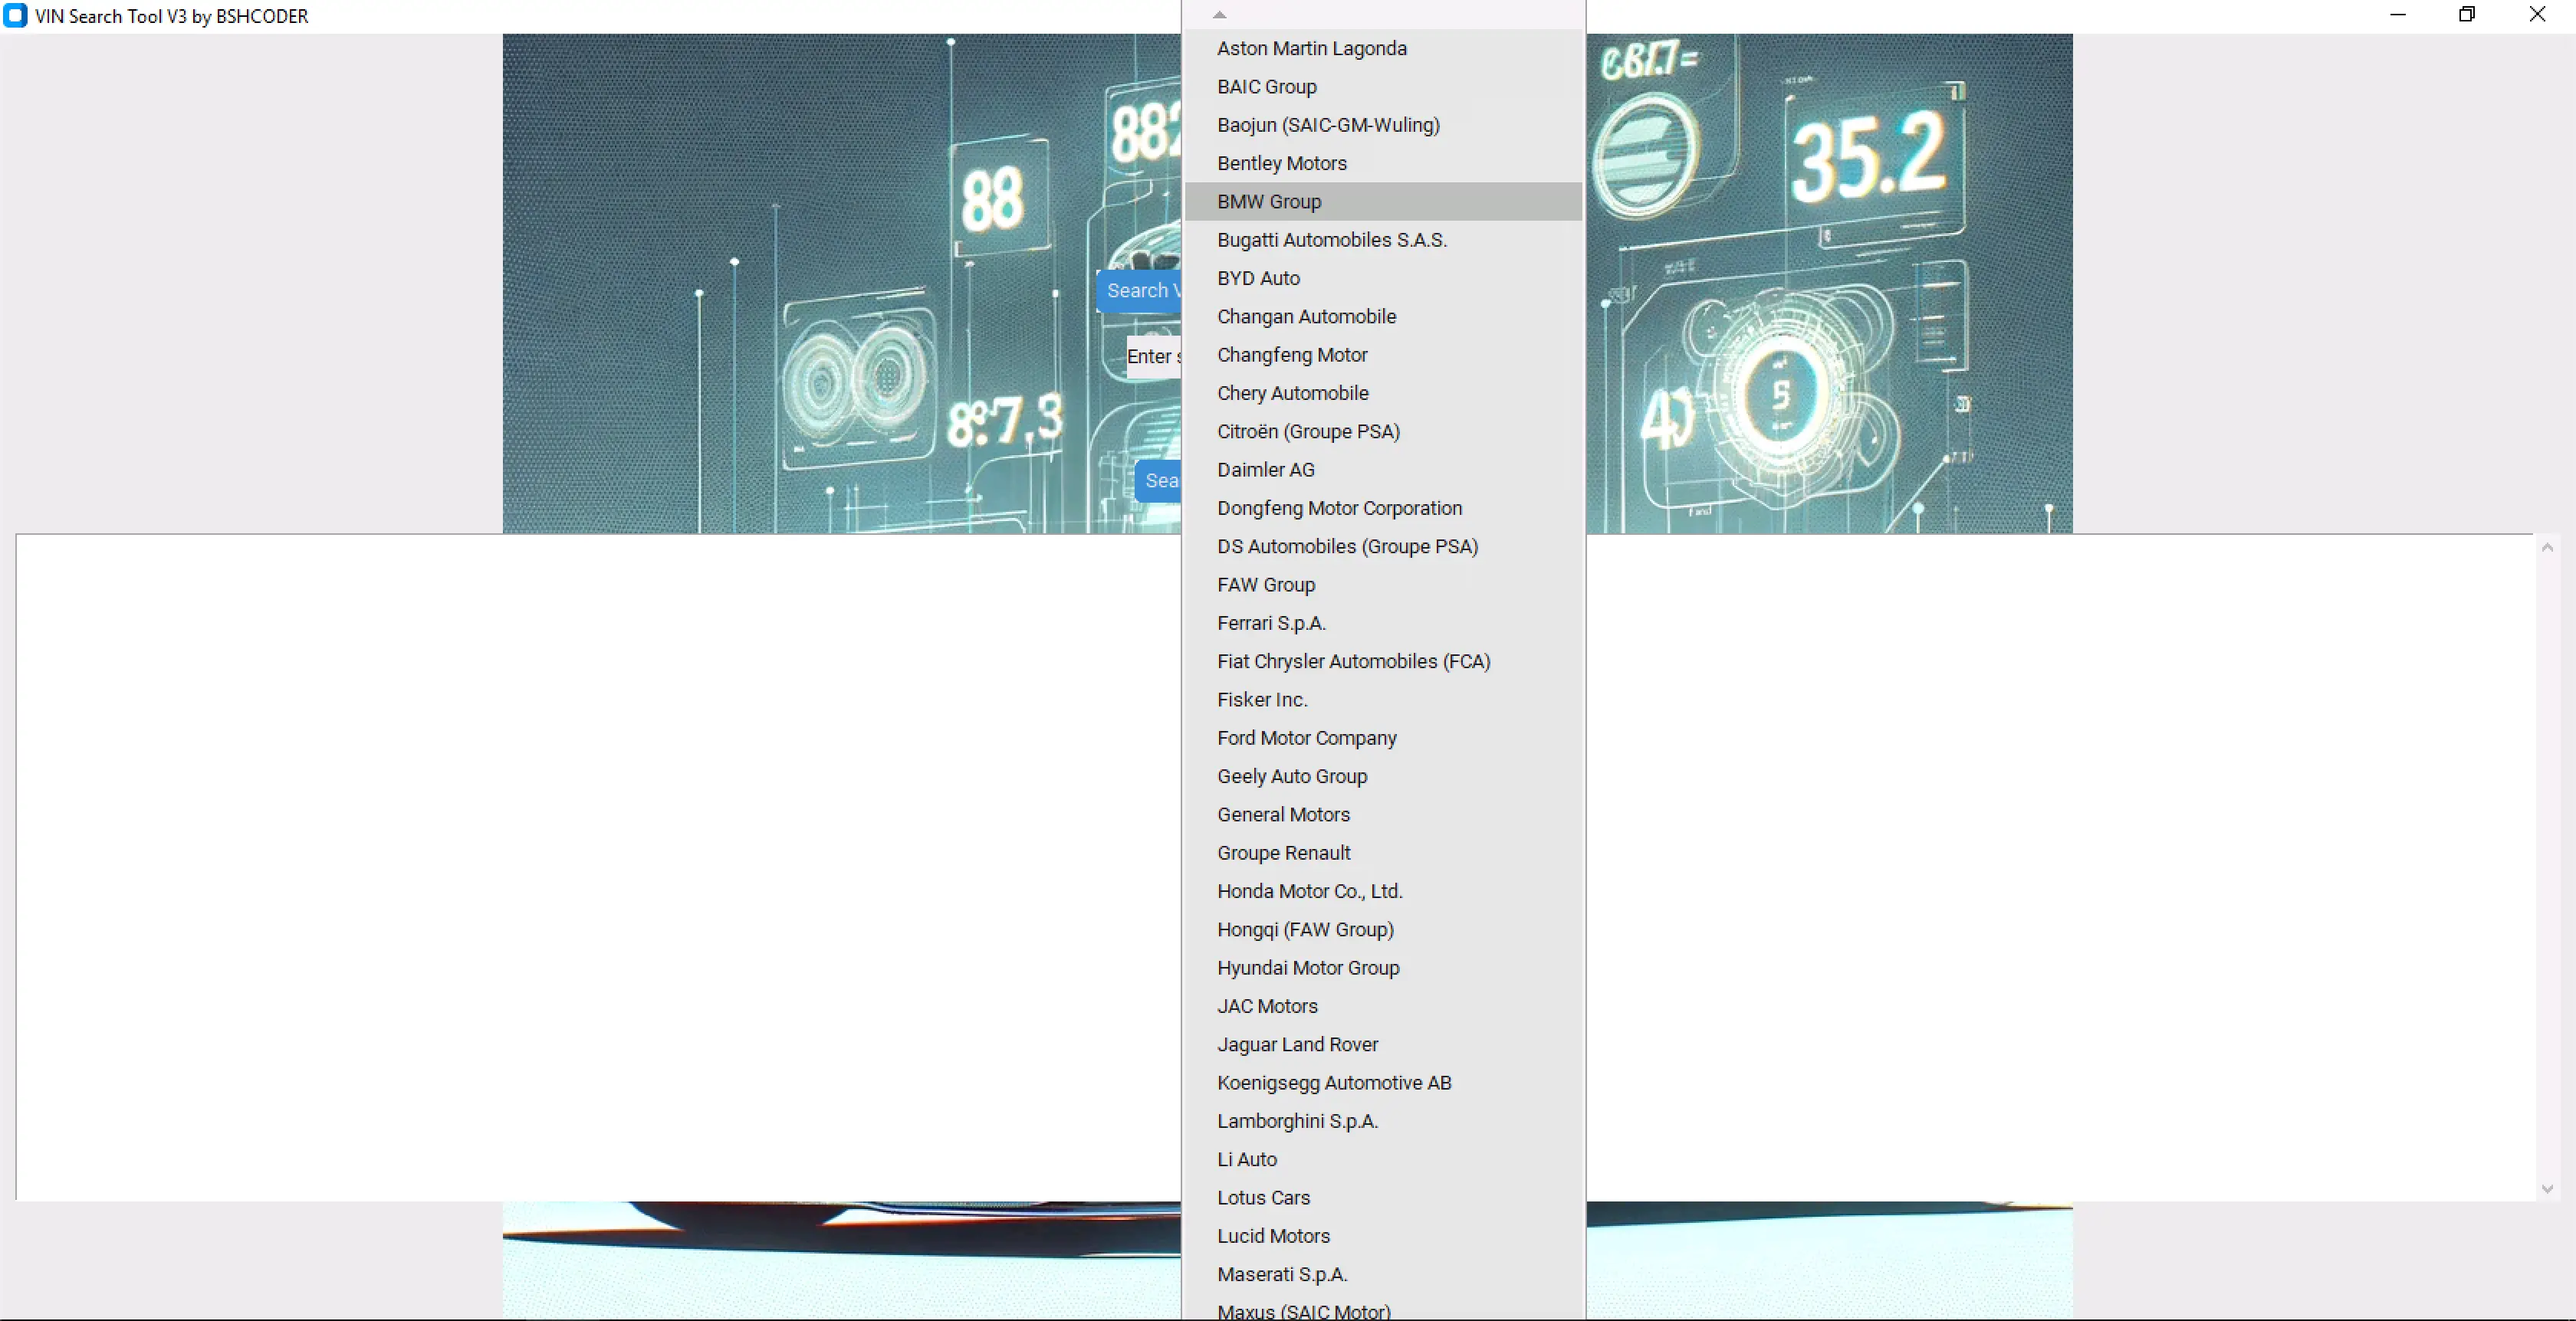Select Jaguar Land Rover option
Viewport: 2576px width, 1321px height.
click(x=1296, y=1045)
